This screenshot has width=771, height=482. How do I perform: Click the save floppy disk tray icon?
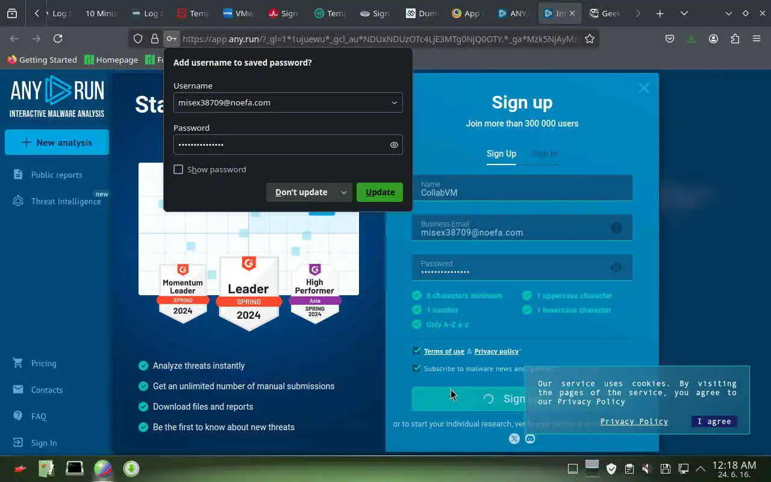click(x=666, y=469)
